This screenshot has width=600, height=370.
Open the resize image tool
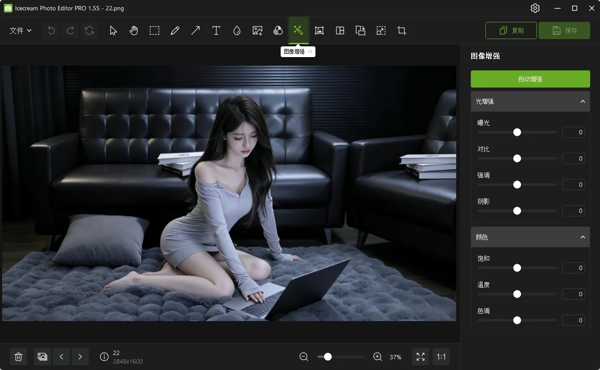coord(381,30)
